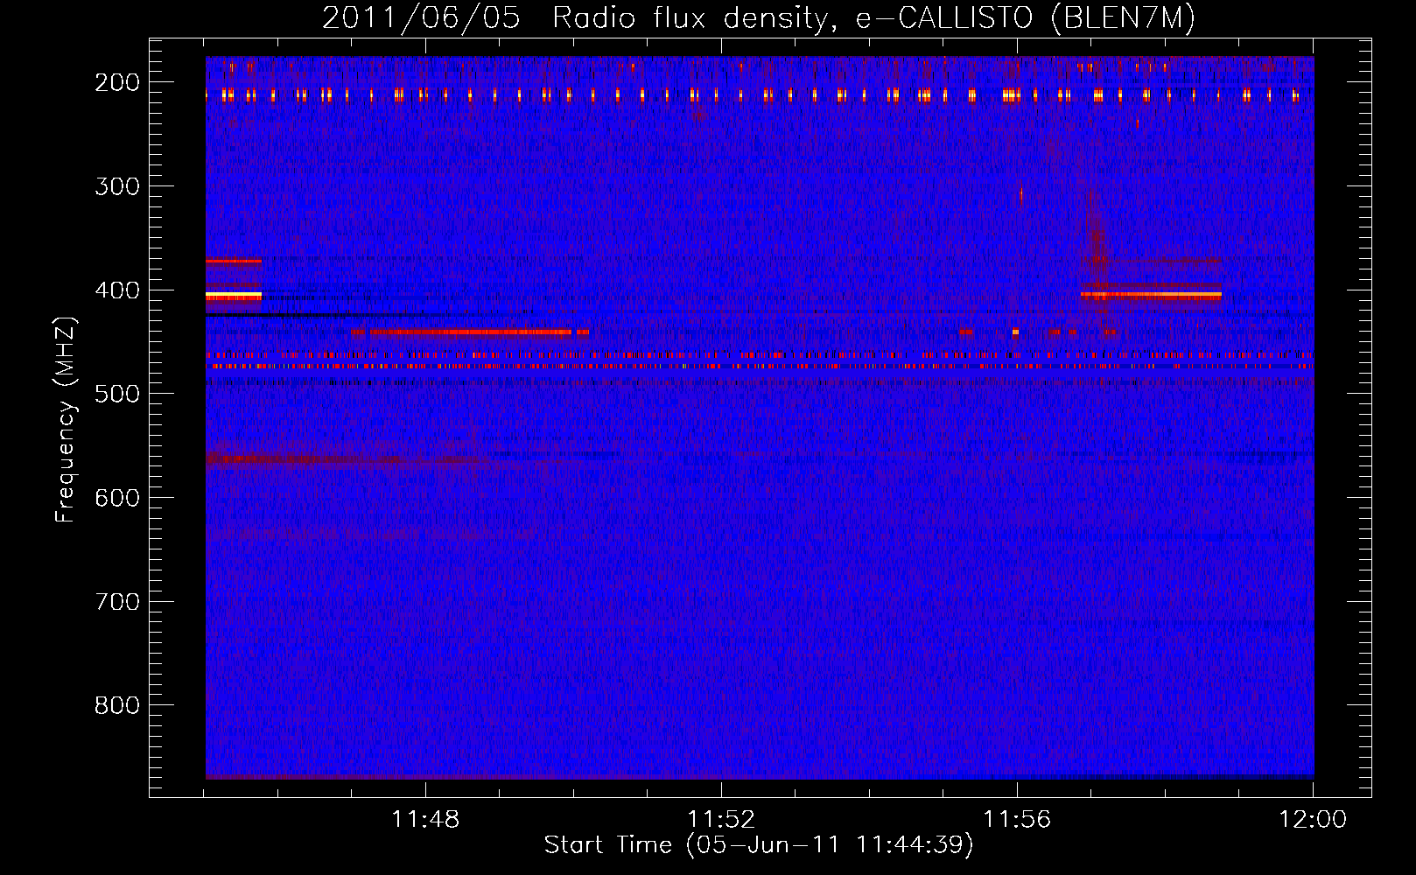Viewport: 1416px width, 875px height.
Task: Click the 600 frequency tick label
Action: pos(116,498)
